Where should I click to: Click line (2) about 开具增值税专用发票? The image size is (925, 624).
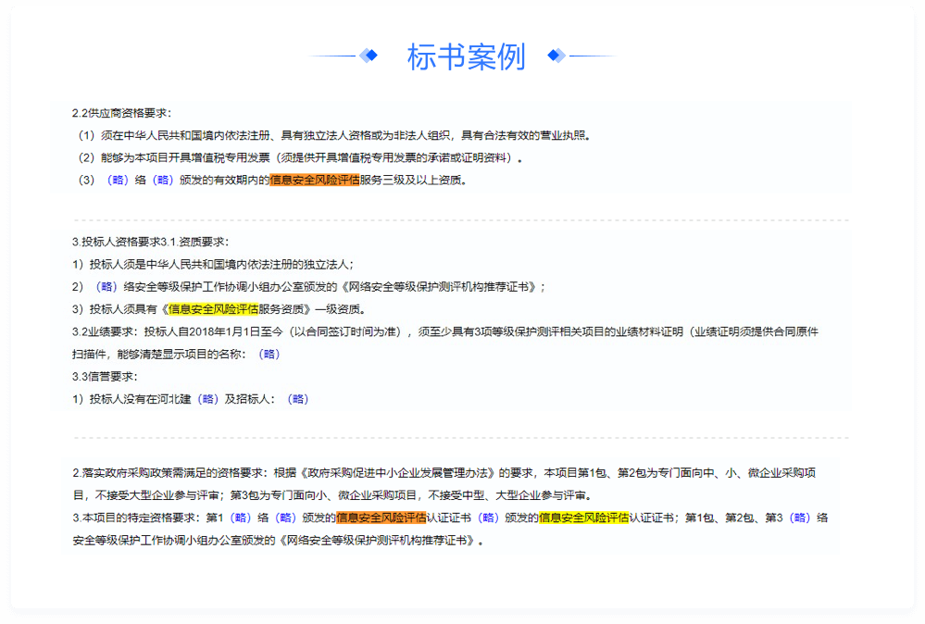[x=300, y=157]
